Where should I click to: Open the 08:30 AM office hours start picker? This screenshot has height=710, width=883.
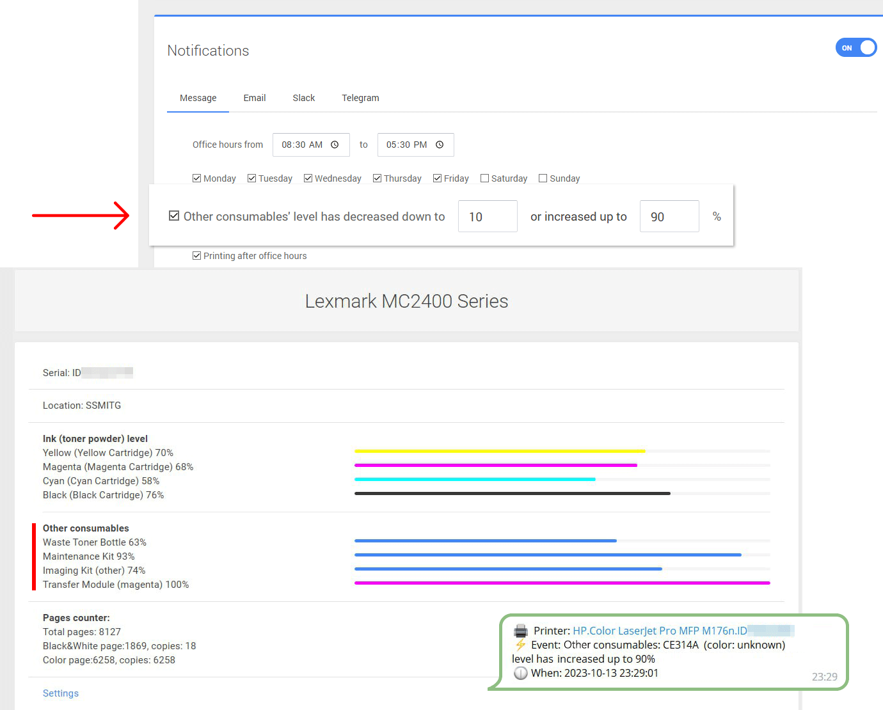tap(302, 145)
